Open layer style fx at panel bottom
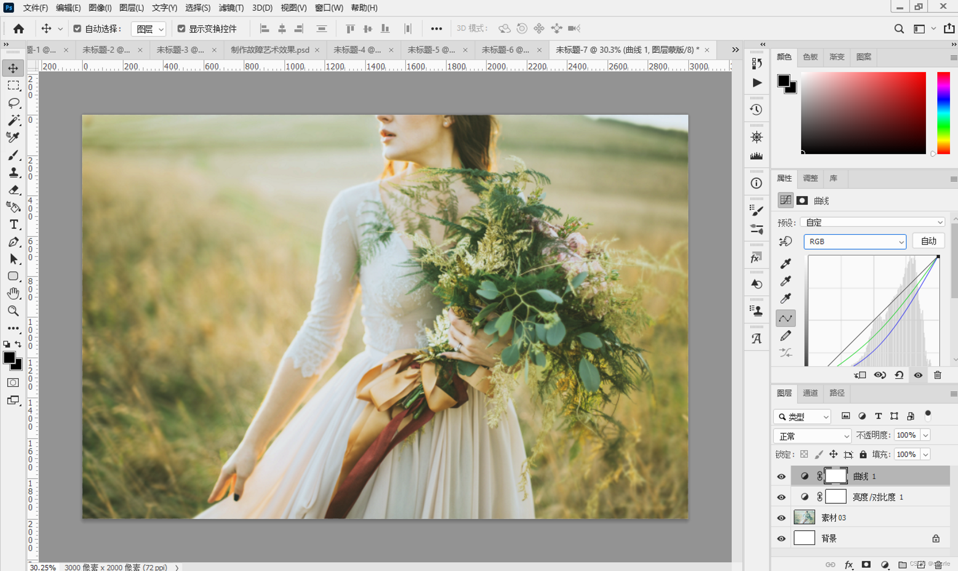Image resolution: width=958 pixels, height=571 pixels. (x=849, y=565)
